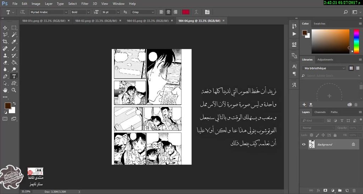The height and width of the screenshot is (194, 363).
Task: Select the Zoom tool
Action: pos(14,90)
